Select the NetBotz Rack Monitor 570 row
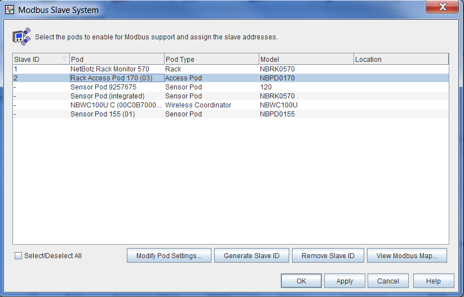 231,69
